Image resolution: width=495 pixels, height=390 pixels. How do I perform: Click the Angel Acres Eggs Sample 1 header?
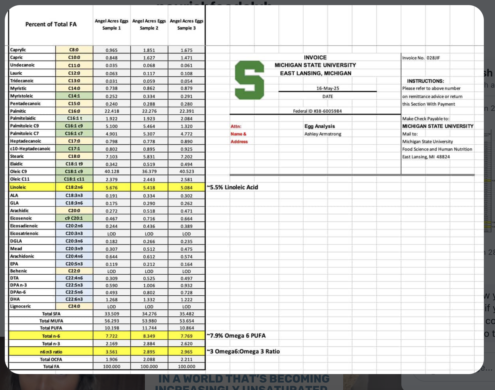[x=111, y=25]
